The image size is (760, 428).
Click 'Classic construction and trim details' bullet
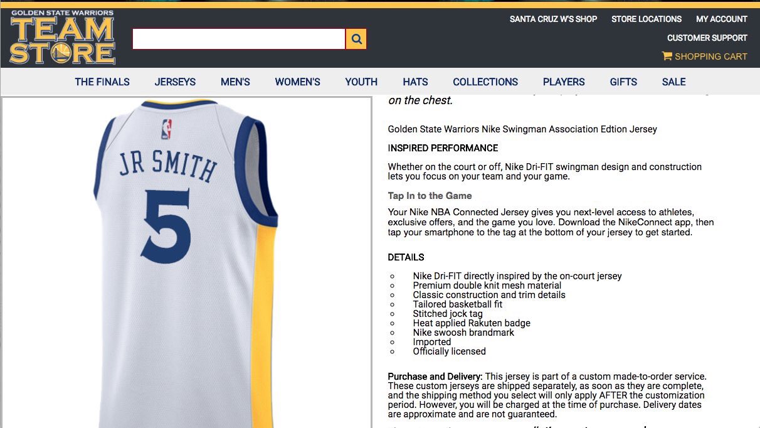click(x=489, y=295)
